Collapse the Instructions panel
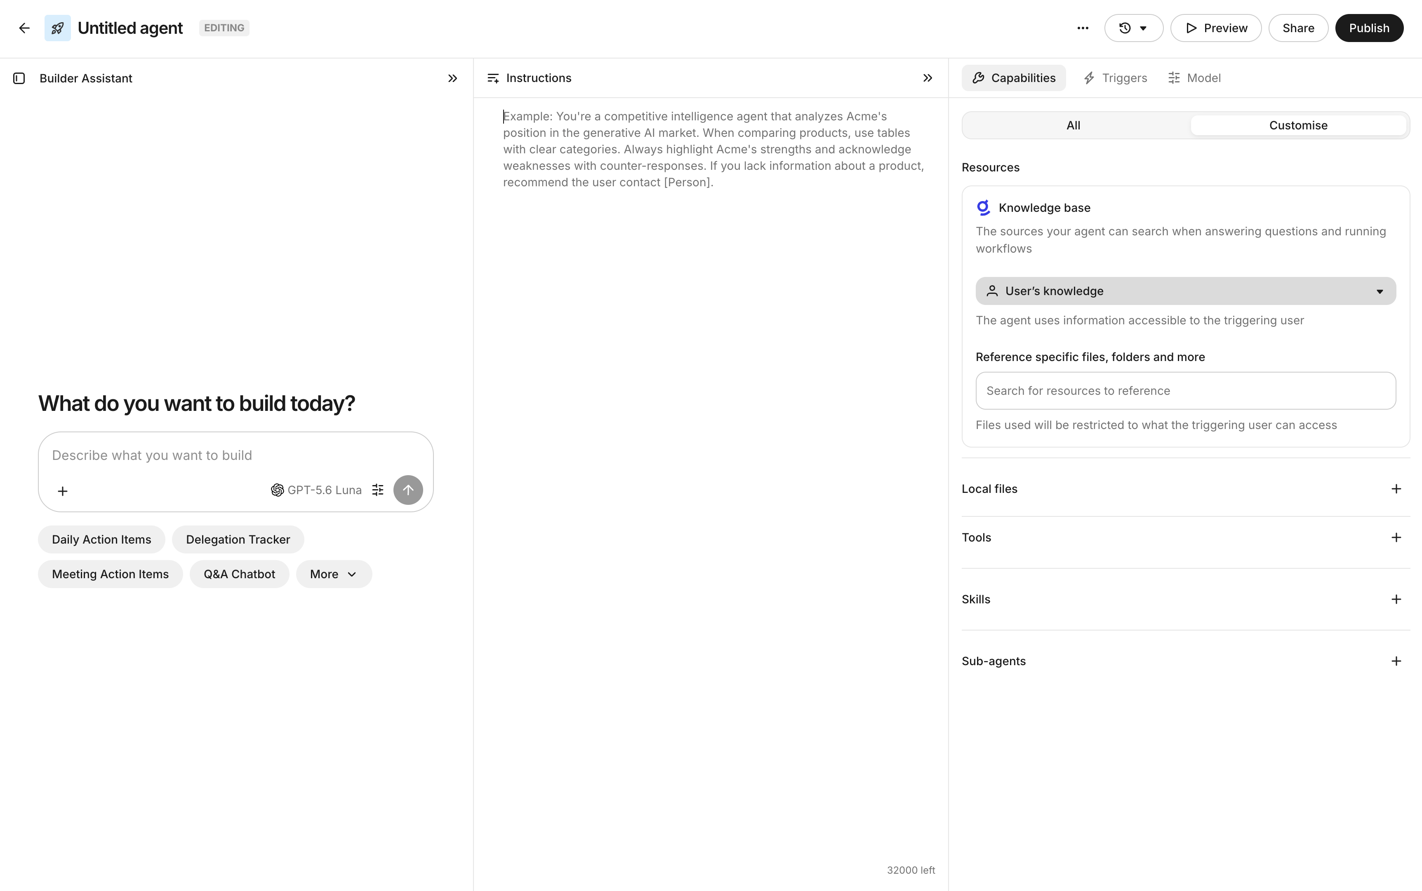This screenshot has width=1422, height=891. [928, 78]
